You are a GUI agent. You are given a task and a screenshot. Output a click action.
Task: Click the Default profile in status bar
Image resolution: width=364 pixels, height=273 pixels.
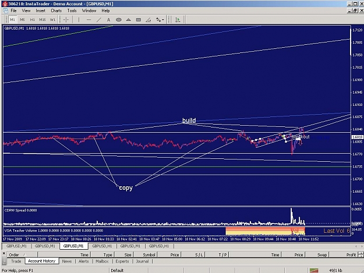point(117,270)
